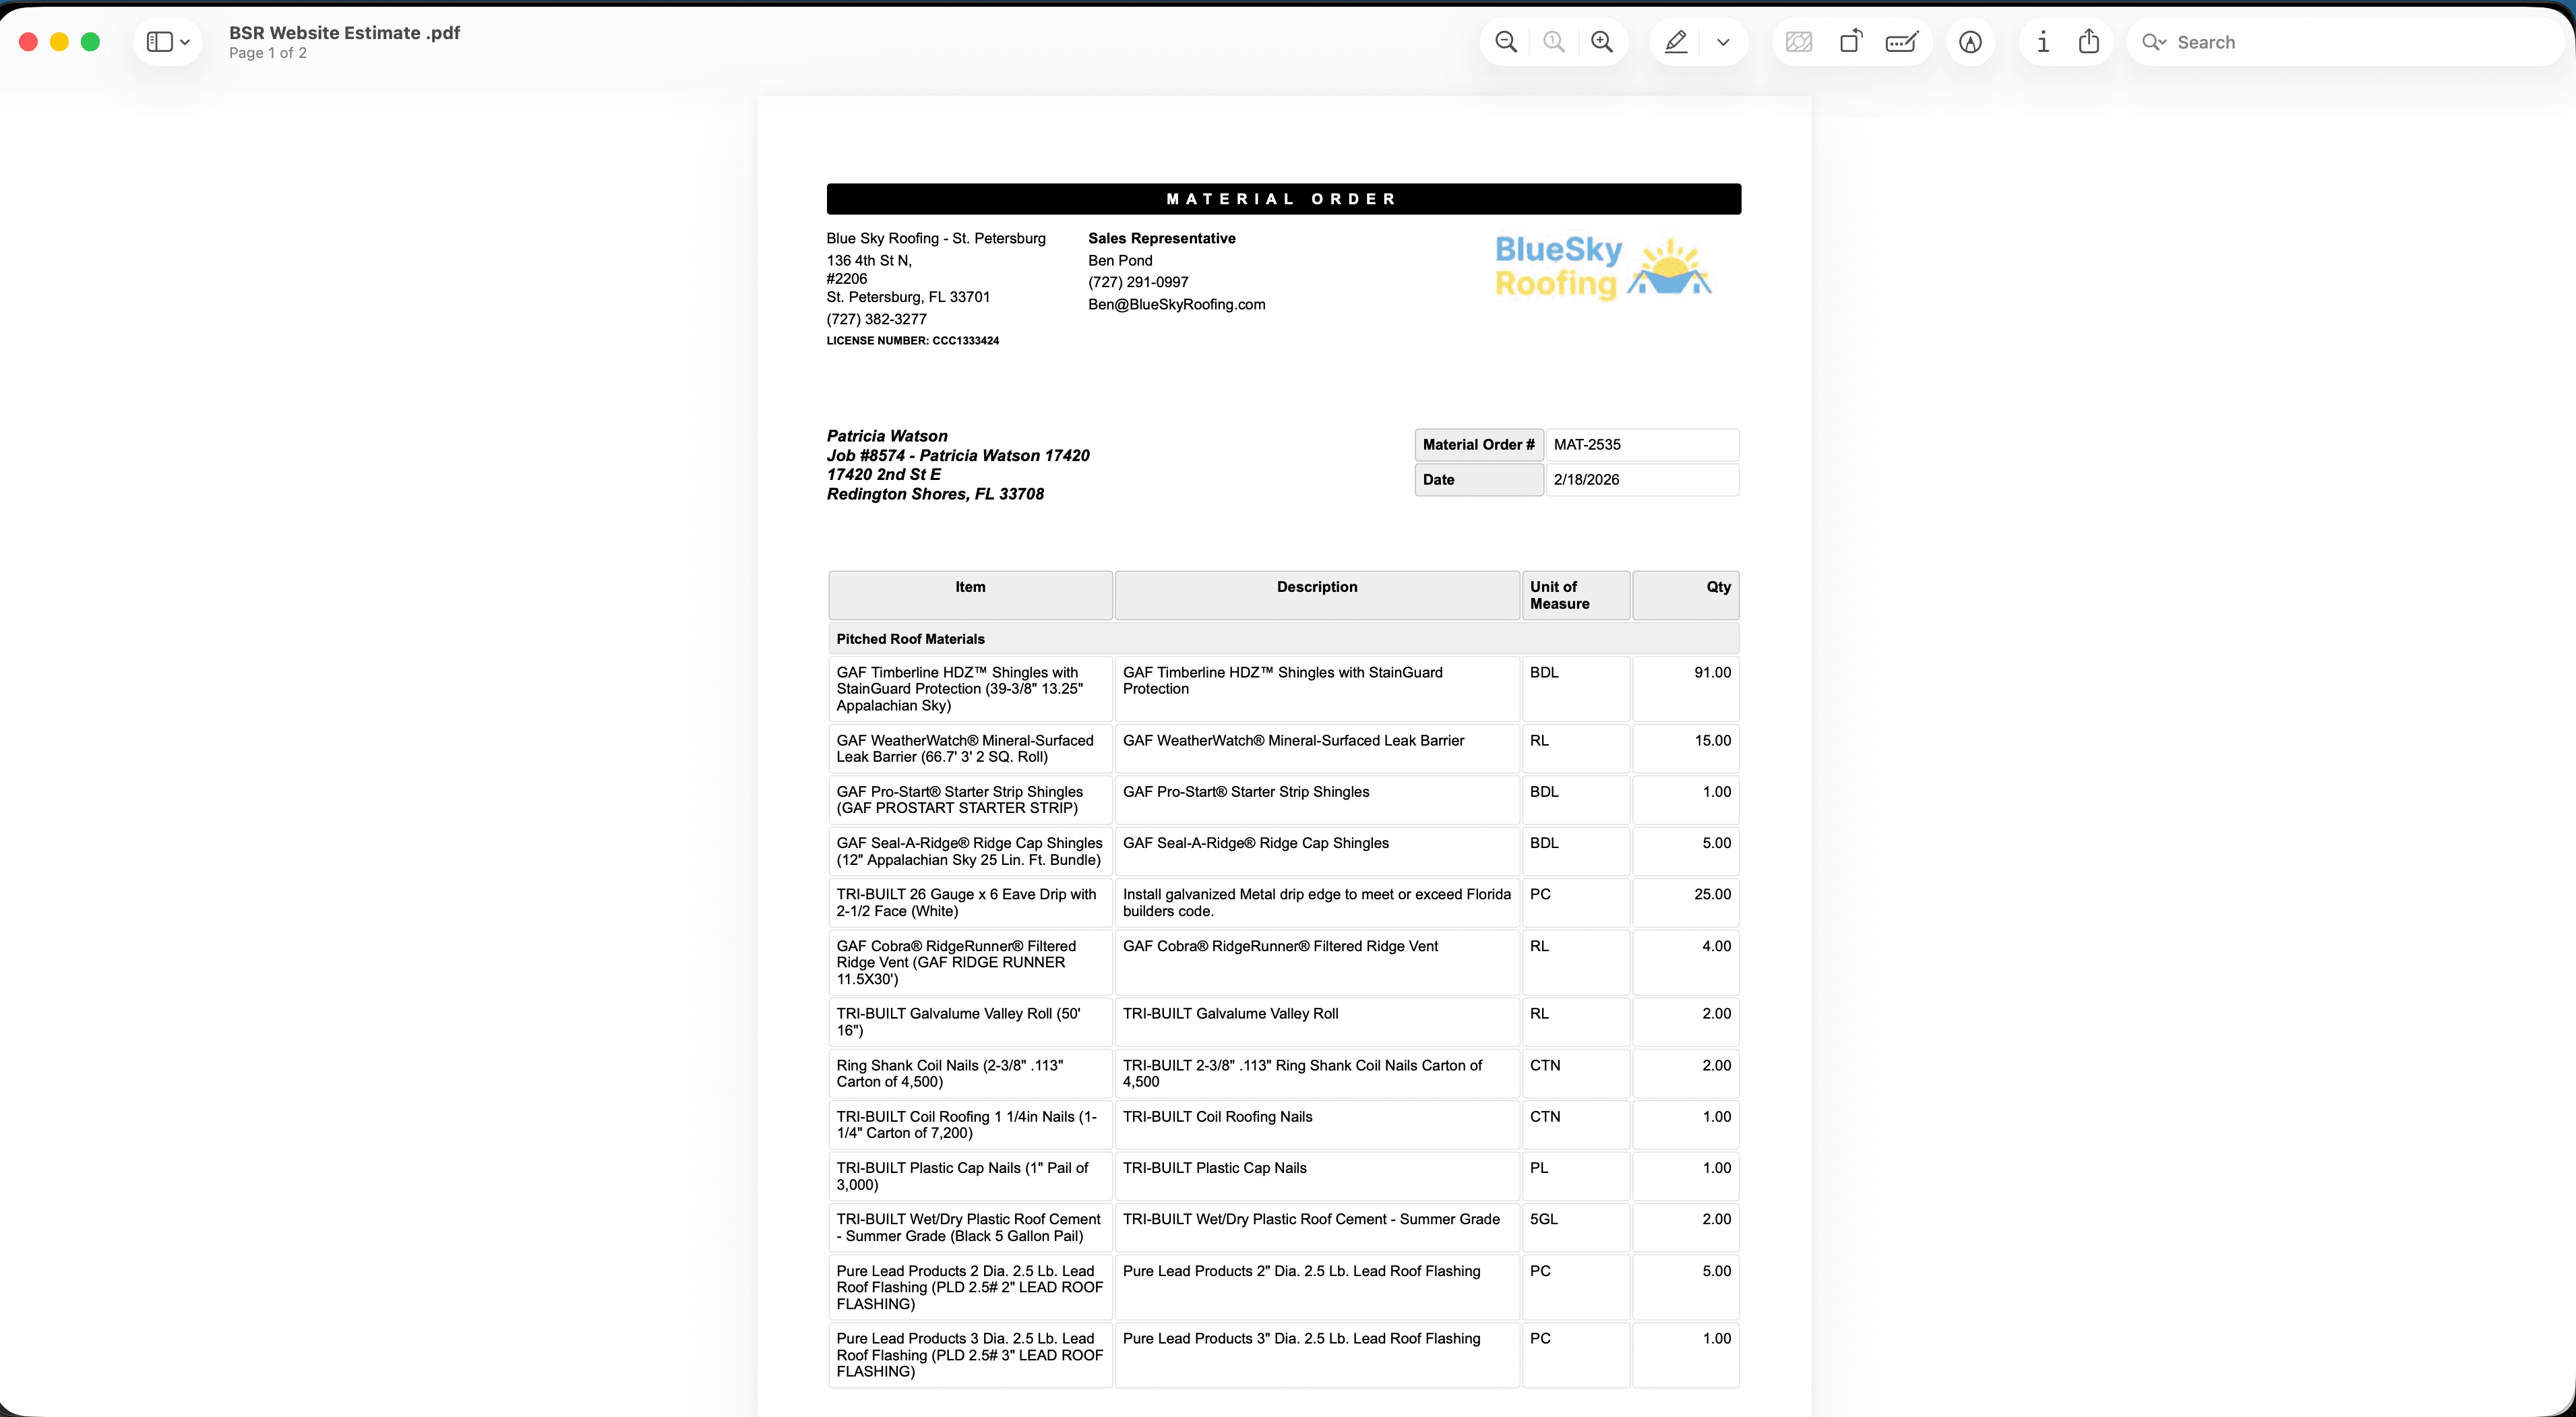Open the document inspector info icon

[x=2043, y=42]
